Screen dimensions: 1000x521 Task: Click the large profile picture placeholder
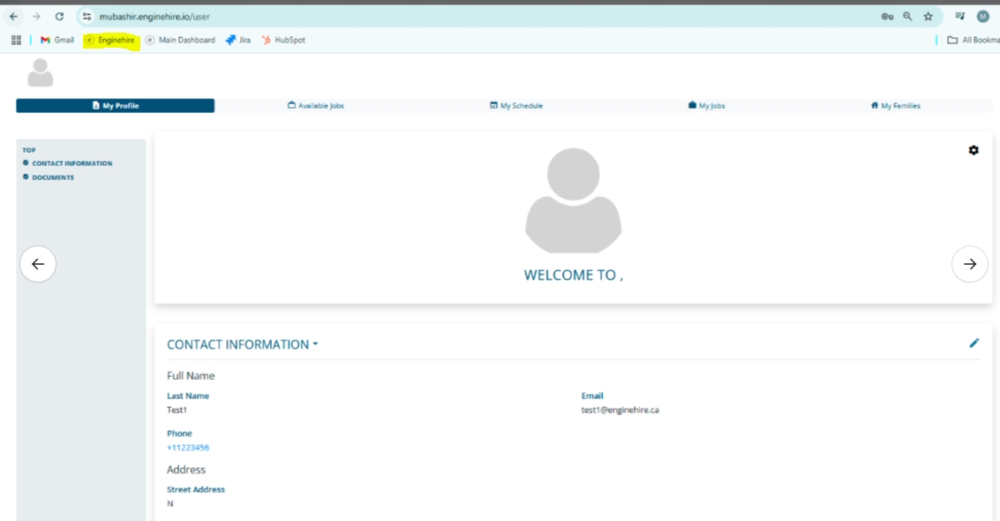click(574, 200)
